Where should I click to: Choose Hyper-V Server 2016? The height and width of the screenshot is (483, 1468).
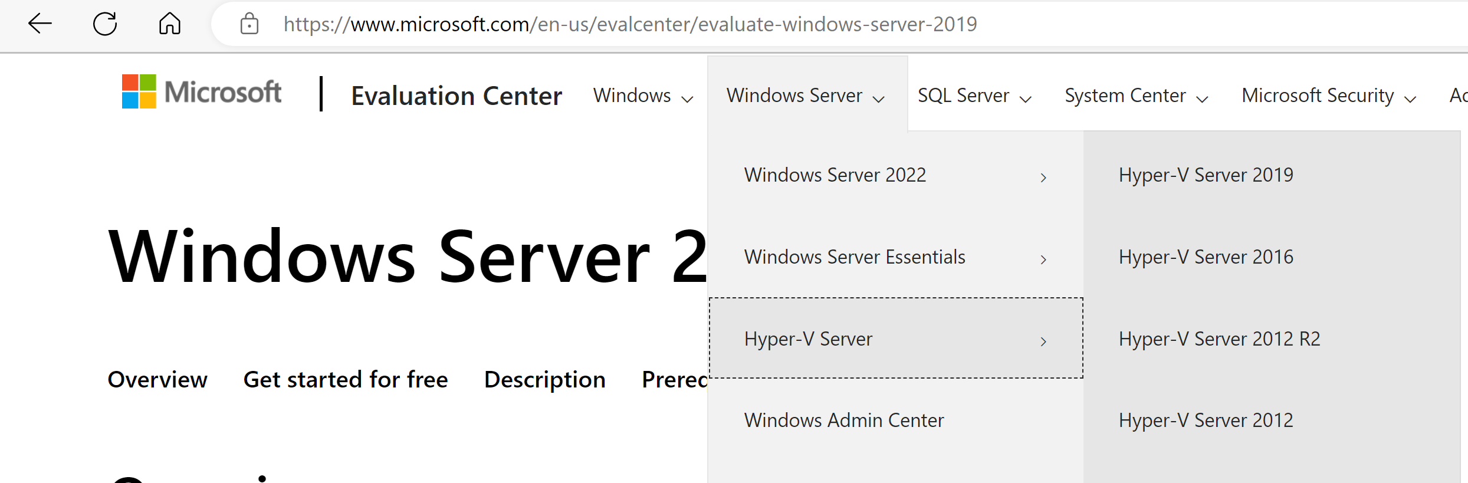pyautogui.click(x=1206, y=257)
